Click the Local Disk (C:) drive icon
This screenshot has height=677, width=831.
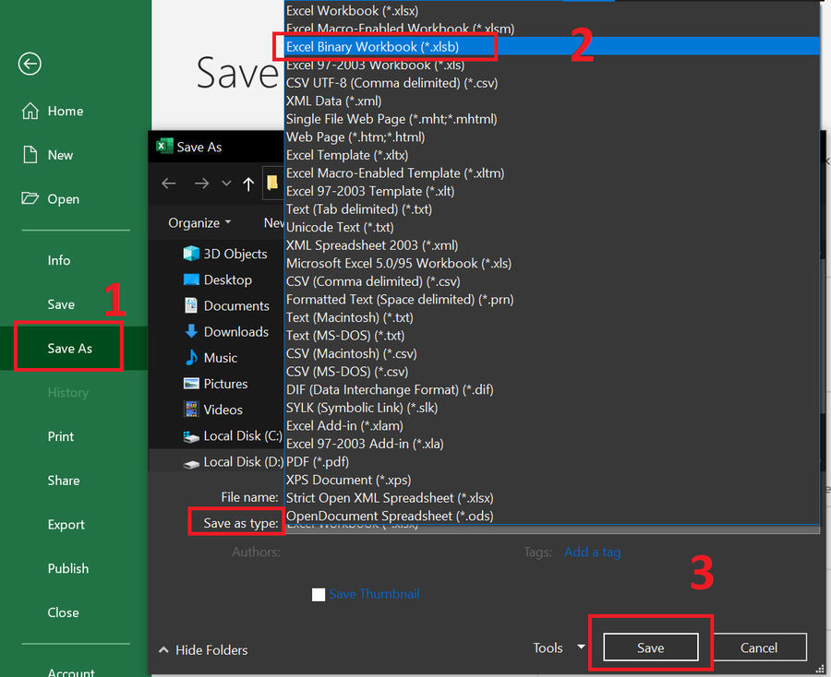pos(191,436)
